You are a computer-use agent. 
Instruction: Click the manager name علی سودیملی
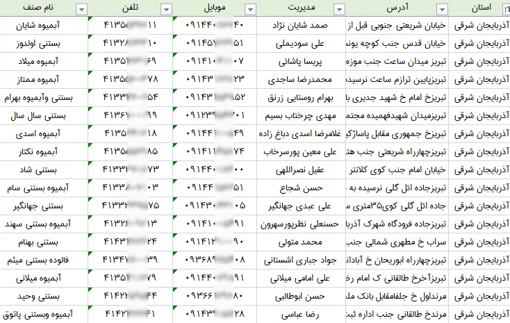(300, 43)
